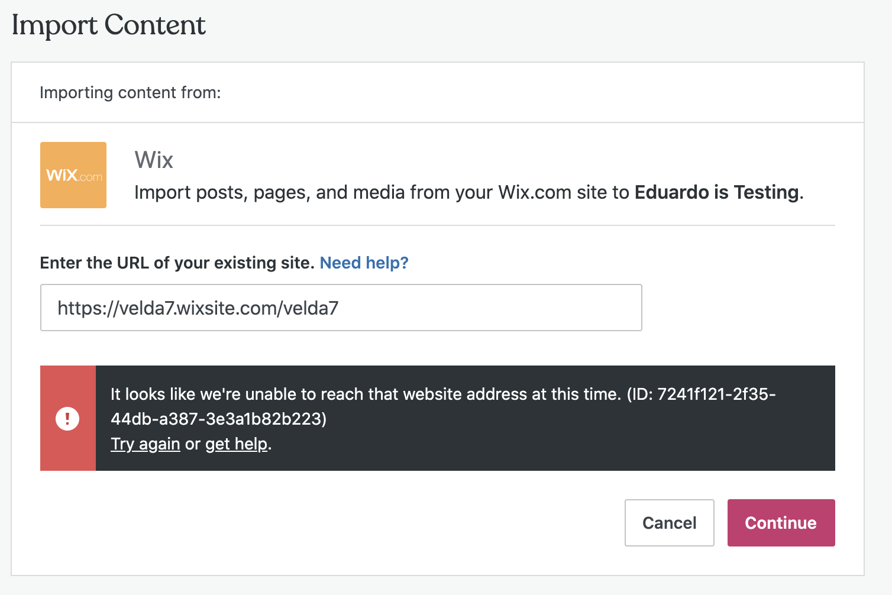Click the exclamation error icon

coord(67,419)
